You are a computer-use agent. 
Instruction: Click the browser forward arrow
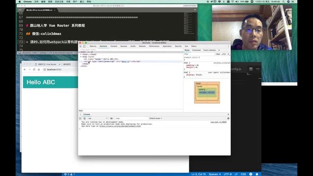click(x=29, y=69)
